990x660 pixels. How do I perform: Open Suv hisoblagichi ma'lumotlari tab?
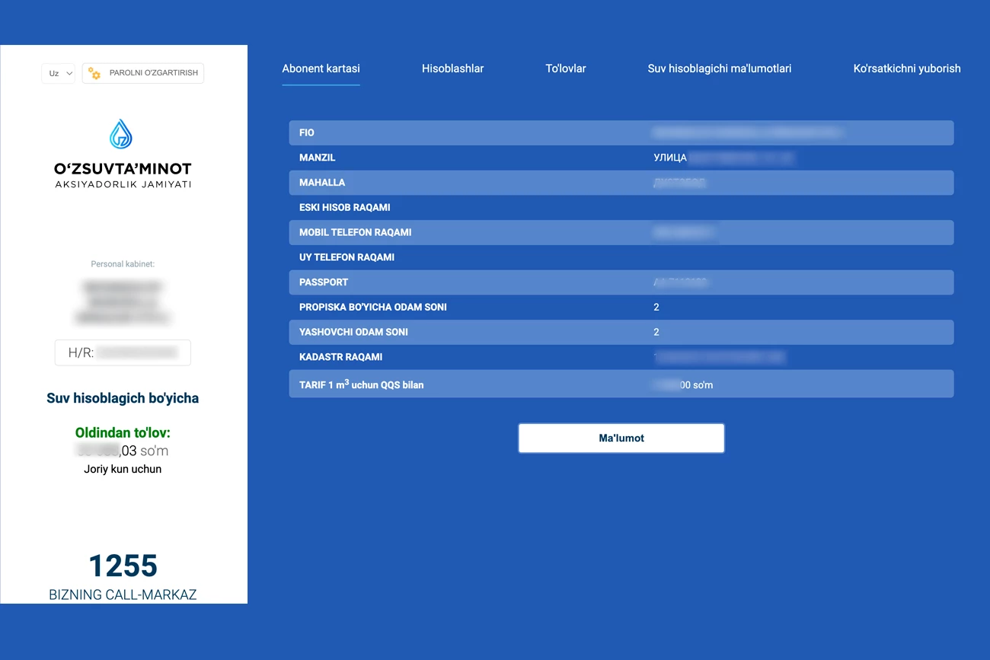coord(720,69)
